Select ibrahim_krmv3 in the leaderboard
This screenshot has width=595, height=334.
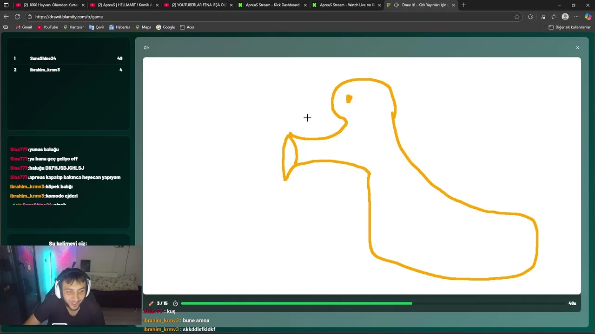(x=45, y=70)
